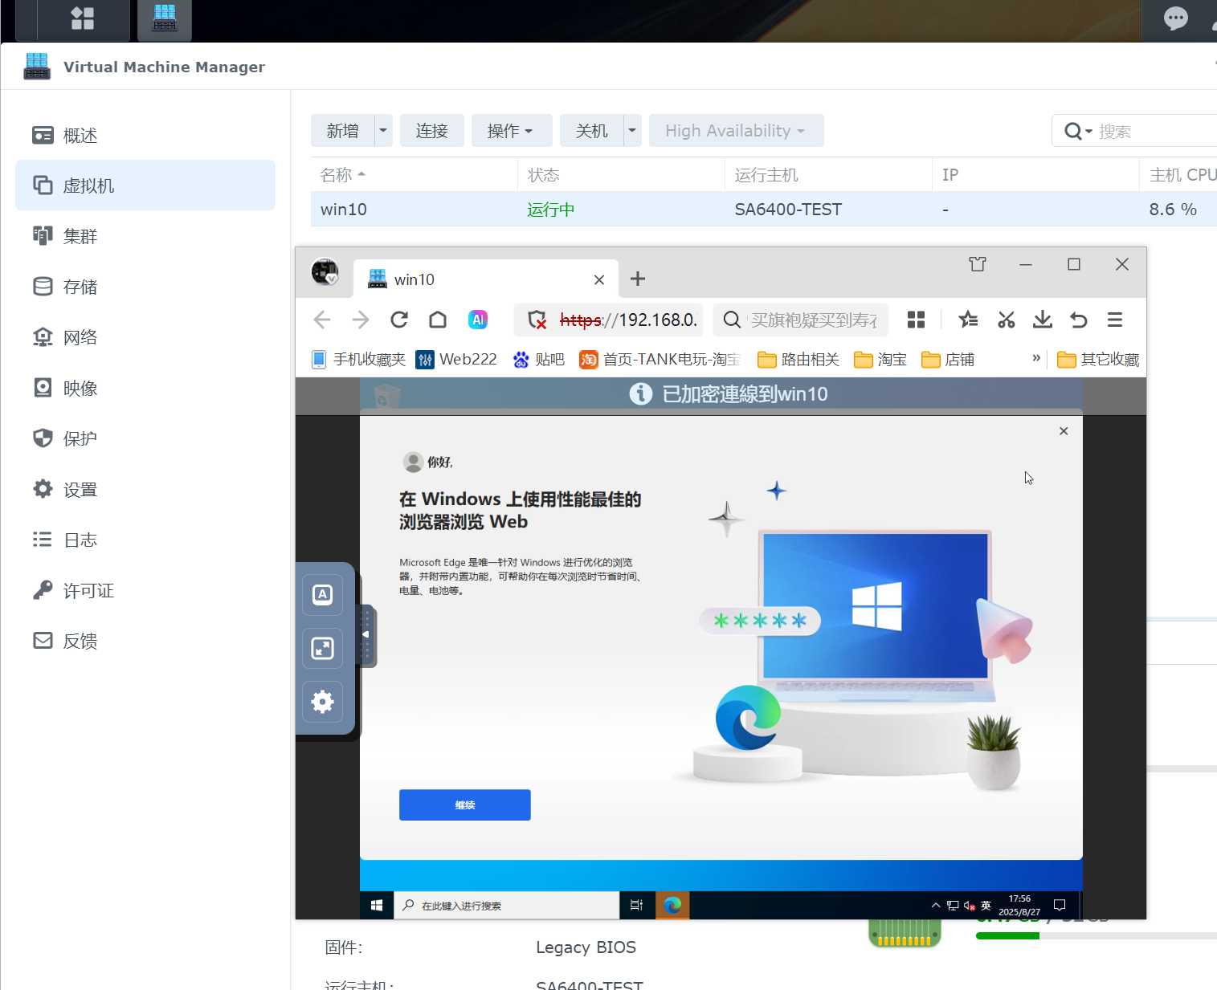This screenshot has width=1217, height=990.
Task: Expand the bookmarks overflow chevron
Action: pos(1036,358)
